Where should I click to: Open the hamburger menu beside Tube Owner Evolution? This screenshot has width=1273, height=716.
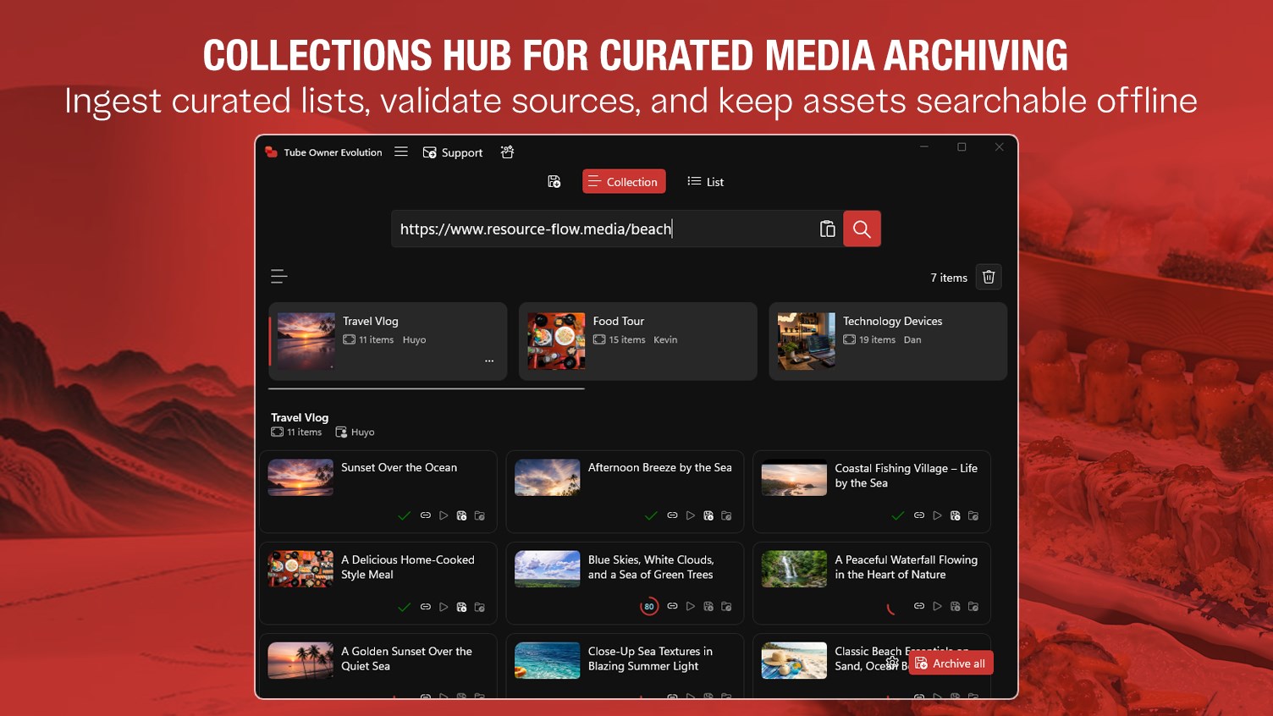(x=401, y=152)
